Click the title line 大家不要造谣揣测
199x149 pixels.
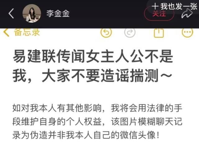click(100, 75)
